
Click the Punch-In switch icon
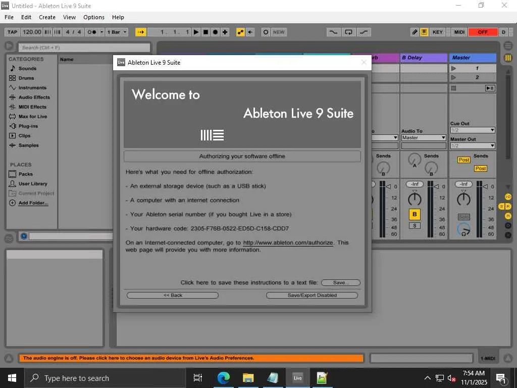point(333,32)
